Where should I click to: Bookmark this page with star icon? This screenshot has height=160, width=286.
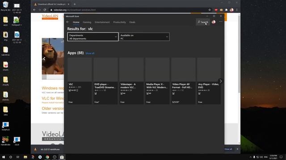210,10
